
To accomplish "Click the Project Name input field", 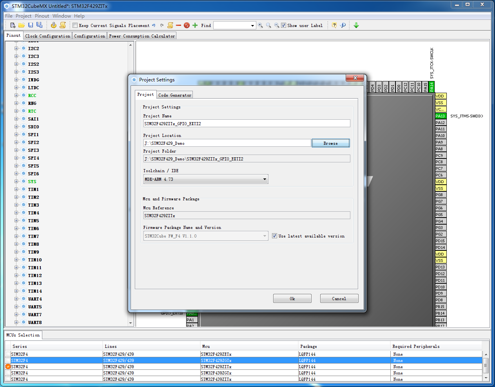I will [x=247, y=124].
